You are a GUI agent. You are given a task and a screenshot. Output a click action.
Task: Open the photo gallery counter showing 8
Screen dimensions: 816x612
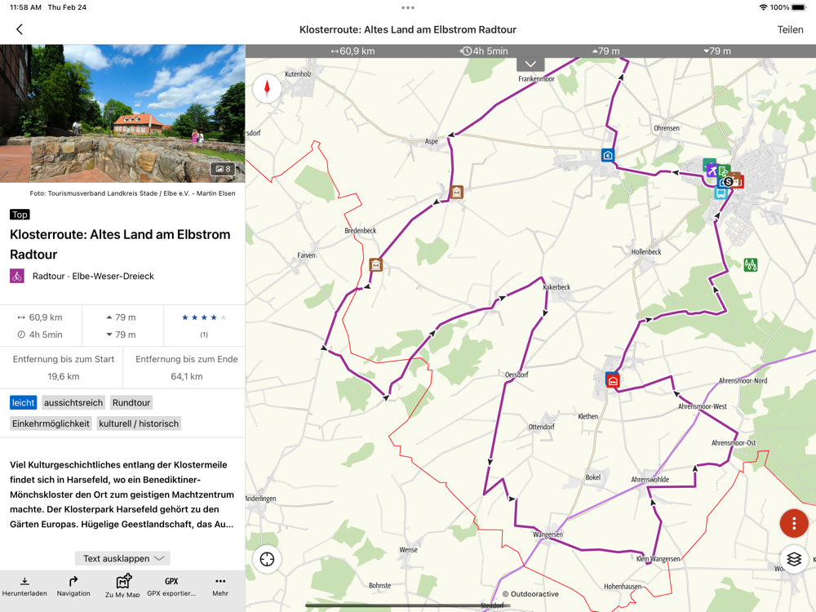pyautogui.click(x=223, y=169)
